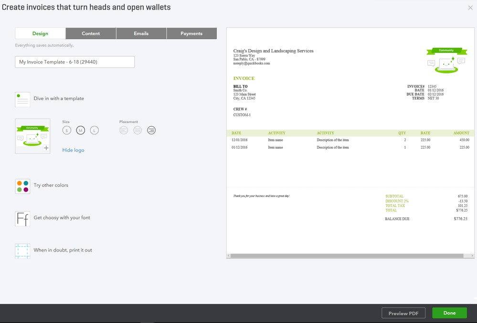Click the print margins icon
This screenshot has height=323, width=477.
[x=22, y=251]
